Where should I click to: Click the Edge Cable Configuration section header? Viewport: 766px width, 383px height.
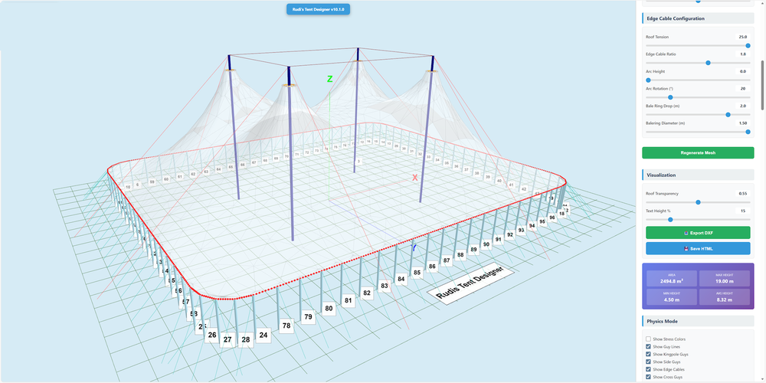click(x=698, y=18)
